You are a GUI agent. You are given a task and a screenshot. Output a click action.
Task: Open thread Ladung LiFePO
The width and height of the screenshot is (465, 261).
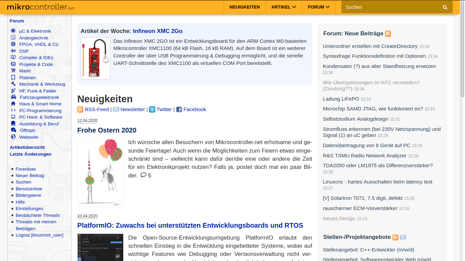pyautogui.click(x=341, y=99)
